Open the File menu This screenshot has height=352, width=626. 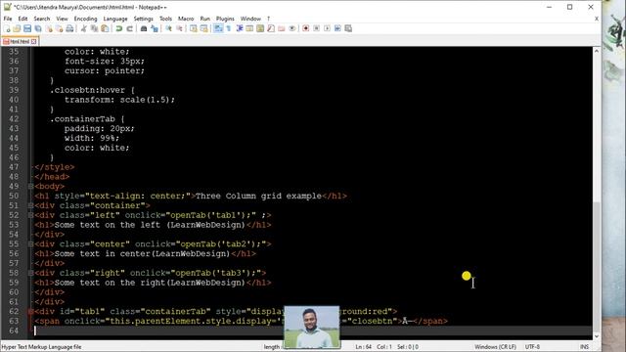pyautogui.click(x=8, y=19)
